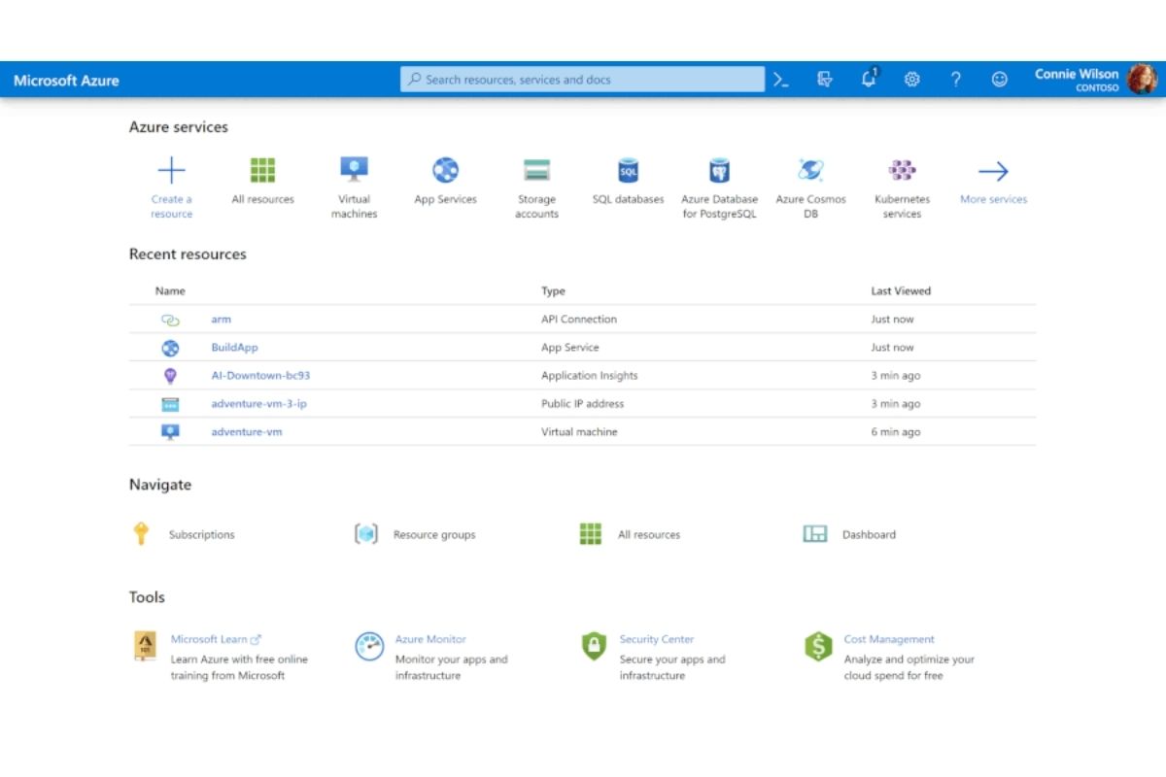Open the Storage accounts icon
Screen dimensions: 1166x777
click(x=536, y=170)
